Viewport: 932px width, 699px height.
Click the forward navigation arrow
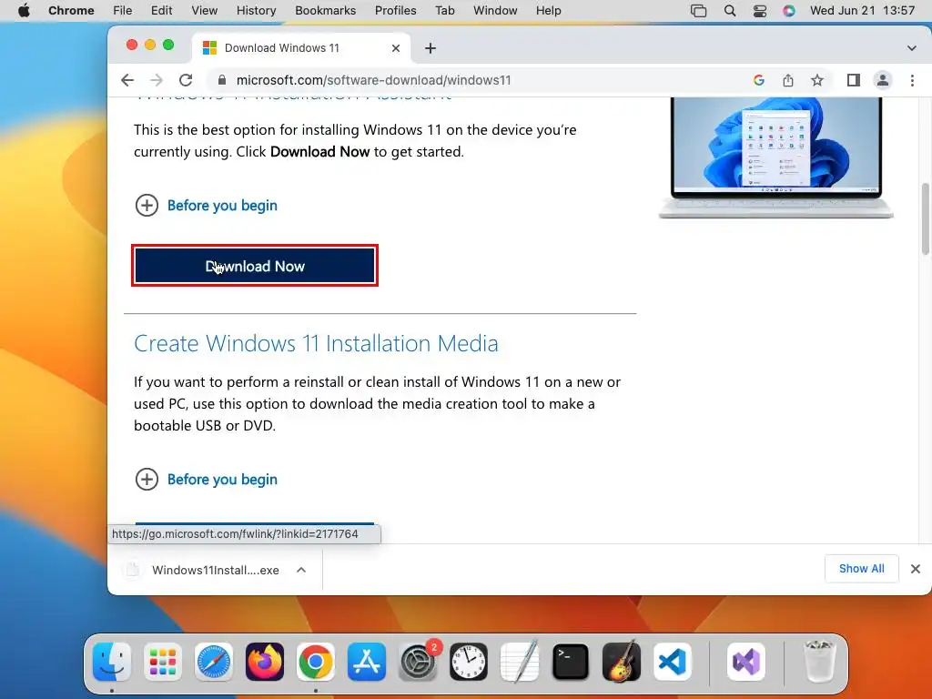coord(157,80)
